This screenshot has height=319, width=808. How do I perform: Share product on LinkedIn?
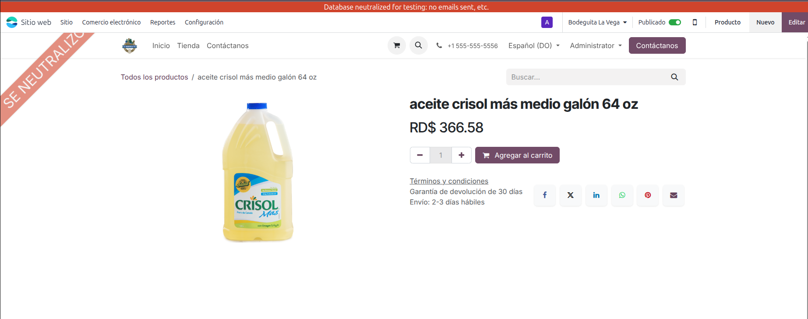(596, 195)
